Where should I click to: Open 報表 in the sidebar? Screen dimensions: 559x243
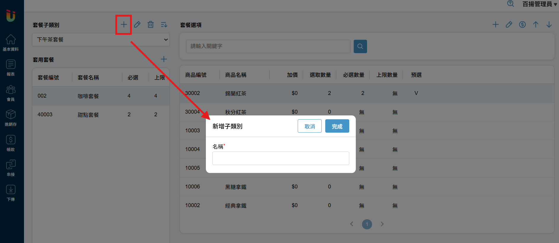pyautogui.click(x=11, y=68)
